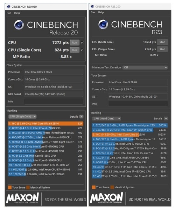Toggle the checkbox beside the CPU (Single Core) Run button

[82, 50]
